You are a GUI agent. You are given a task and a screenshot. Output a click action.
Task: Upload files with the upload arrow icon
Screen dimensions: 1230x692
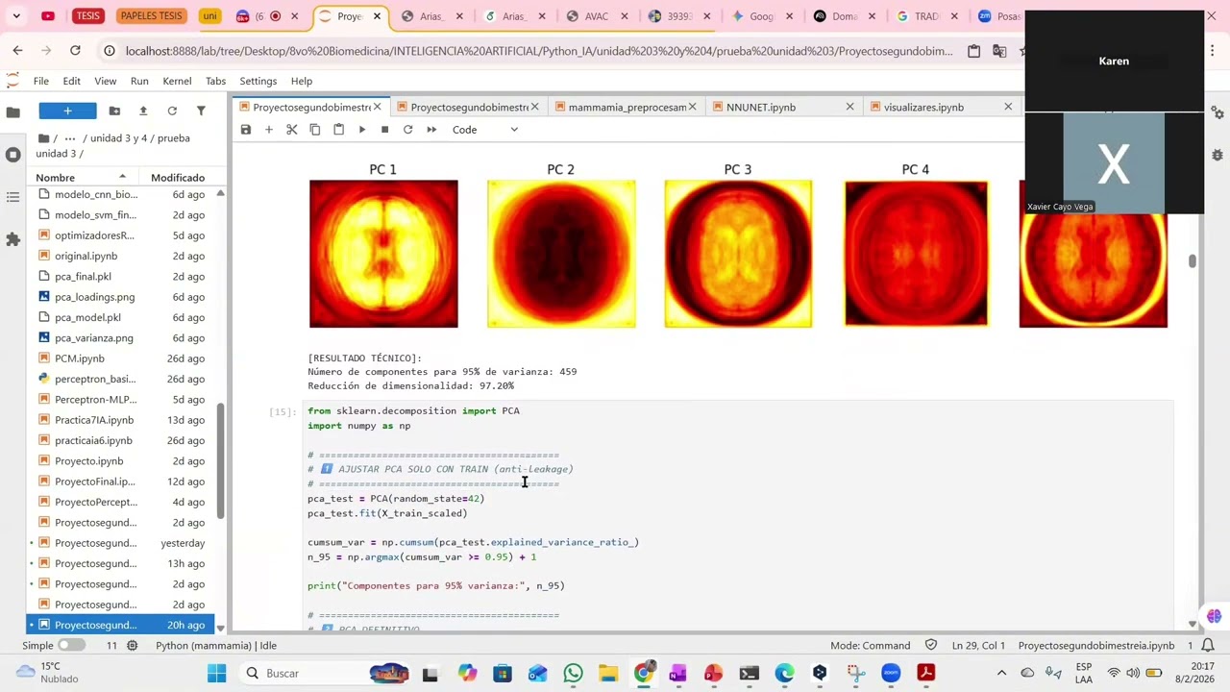coord(143,111)
